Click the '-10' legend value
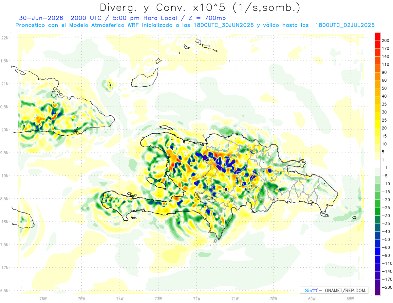Viewport: 393px width, 303px height. 386,184
